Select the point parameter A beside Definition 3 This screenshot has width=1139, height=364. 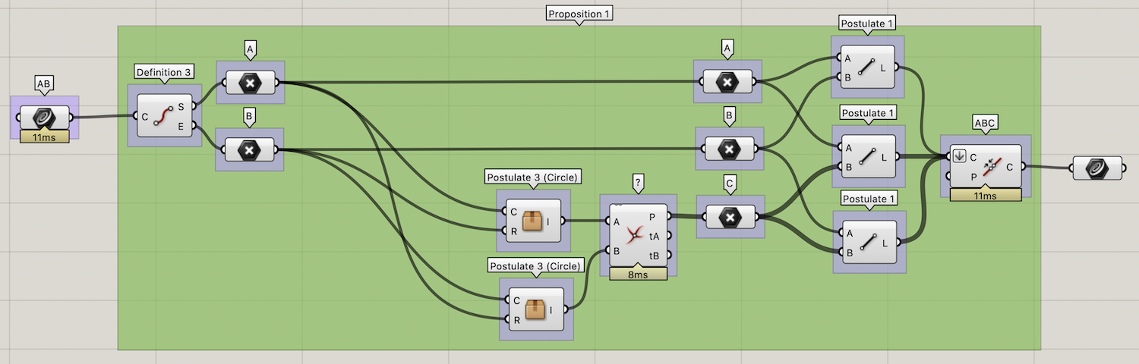pos(250,83)
